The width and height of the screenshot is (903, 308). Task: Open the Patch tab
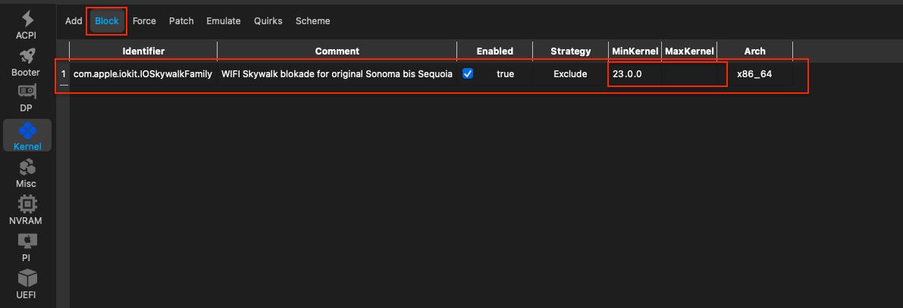[x=181, y=21]
